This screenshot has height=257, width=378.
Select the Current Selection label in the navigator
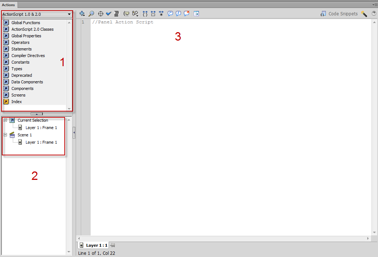click(x=33, y=120)
